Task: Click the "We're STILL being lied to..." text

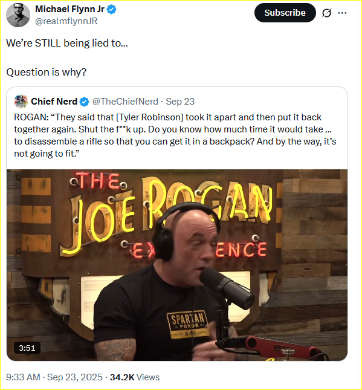Action: [x=67, y=43]
